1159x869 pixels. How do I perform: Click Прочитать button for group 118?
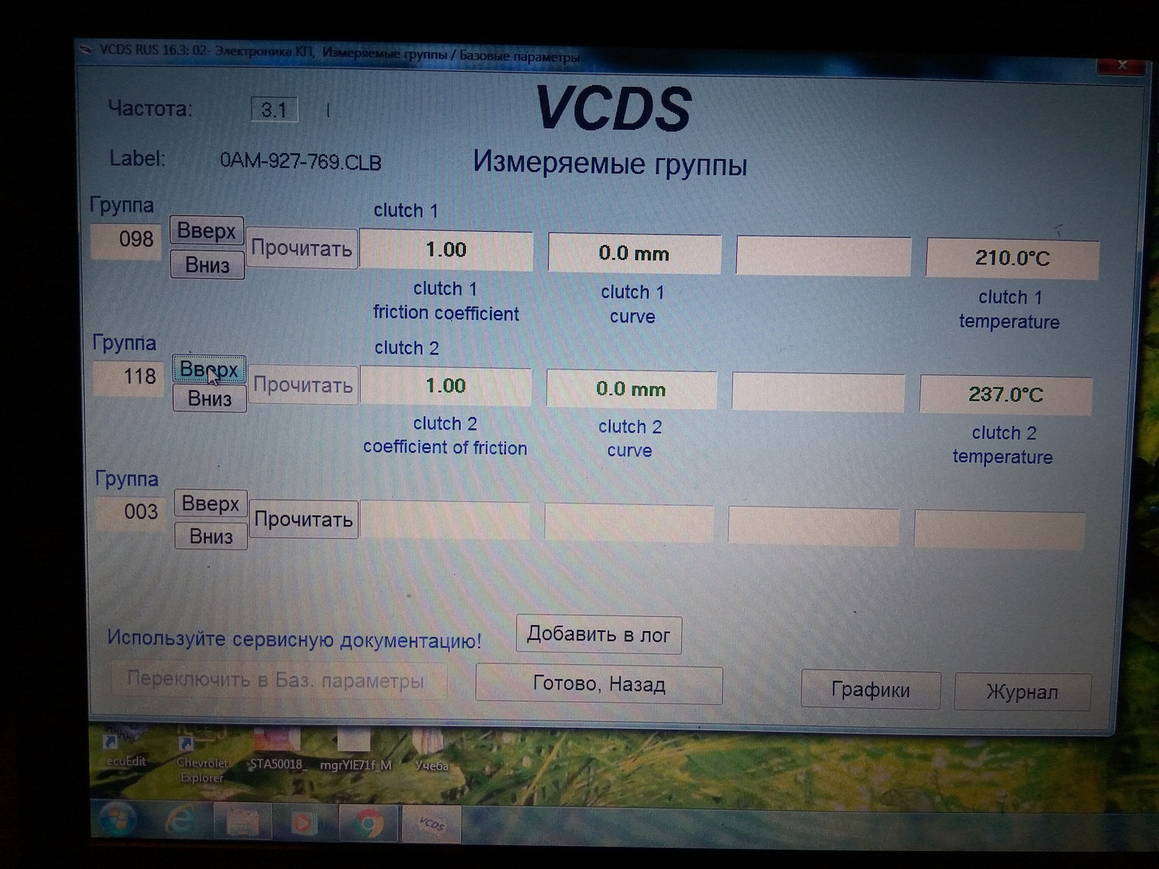click(303, 384)
